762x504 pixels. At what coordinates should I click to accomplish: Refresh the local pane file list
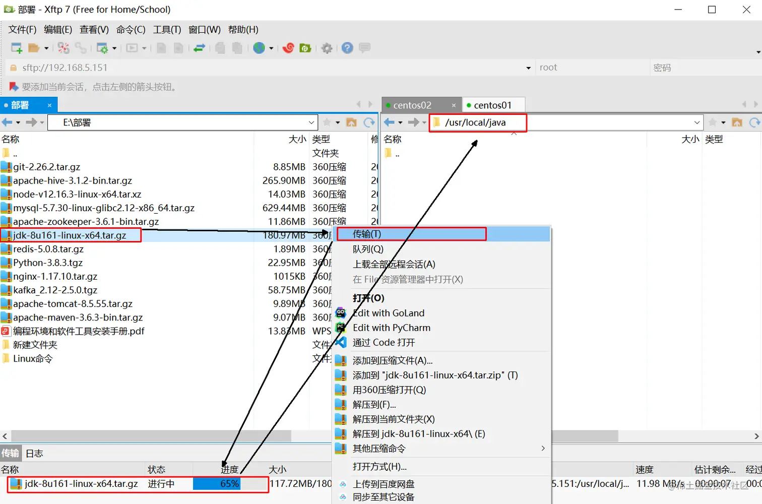(x=369, y=122)
